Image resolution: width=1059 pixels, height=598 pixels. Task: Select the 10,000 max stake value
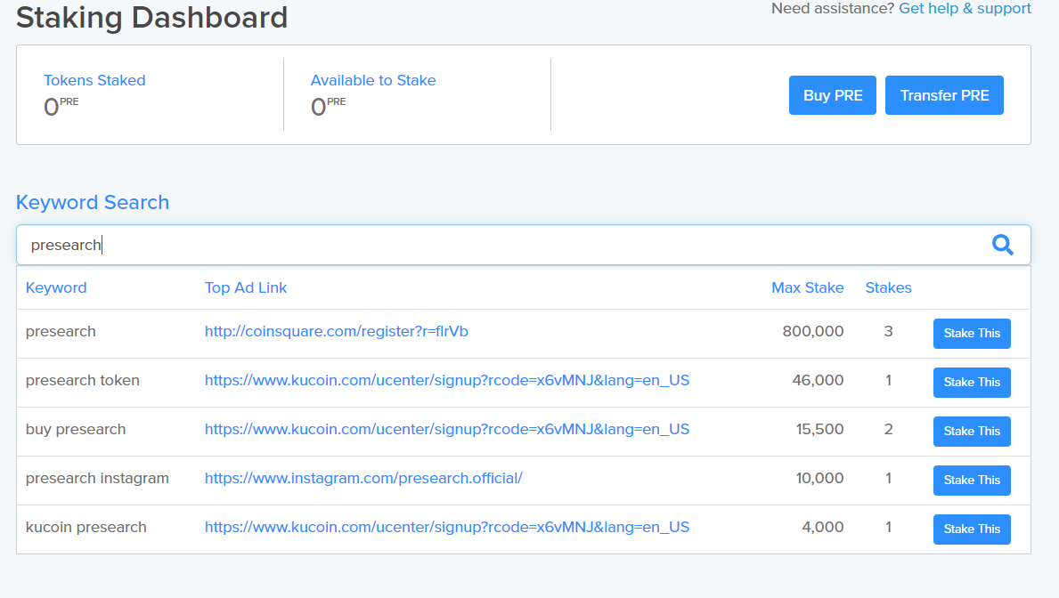tap(820, 478)
